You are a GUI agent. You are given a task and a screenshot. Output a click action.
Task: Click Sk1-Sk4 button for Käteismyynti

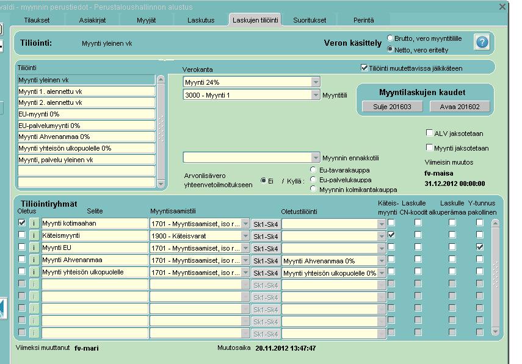(266, 237)
